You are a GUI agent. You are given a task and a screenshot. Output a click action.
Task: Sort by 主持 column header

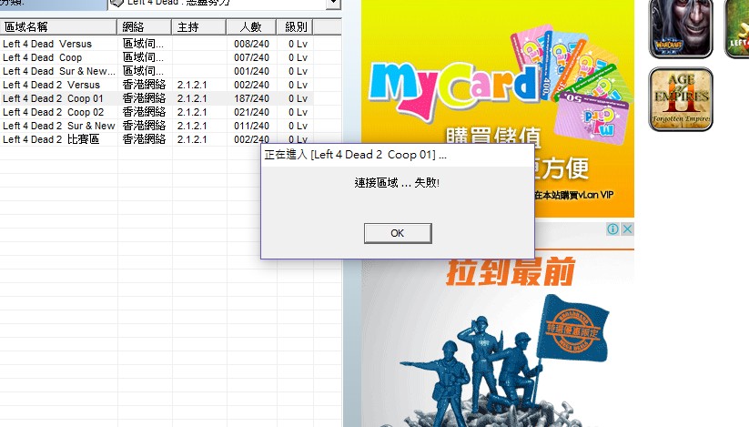(198, 27)
